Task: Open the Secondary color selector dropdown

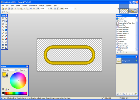Action: [16, 70]
